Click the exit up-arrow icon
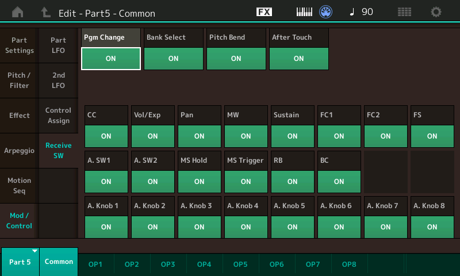 (46, 12)
